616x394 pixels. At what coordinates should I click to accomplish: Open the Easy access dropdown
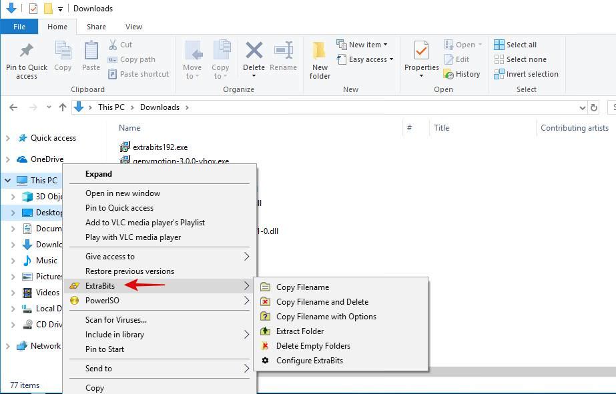point(365,59)
